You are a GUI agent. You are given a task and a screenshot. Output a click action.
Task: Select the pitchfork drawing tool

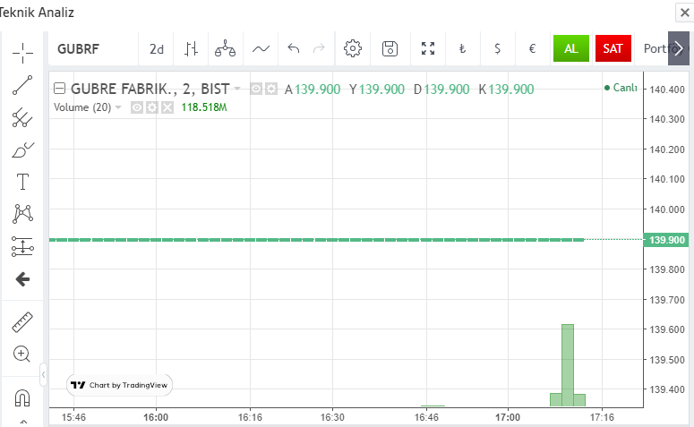22,117
